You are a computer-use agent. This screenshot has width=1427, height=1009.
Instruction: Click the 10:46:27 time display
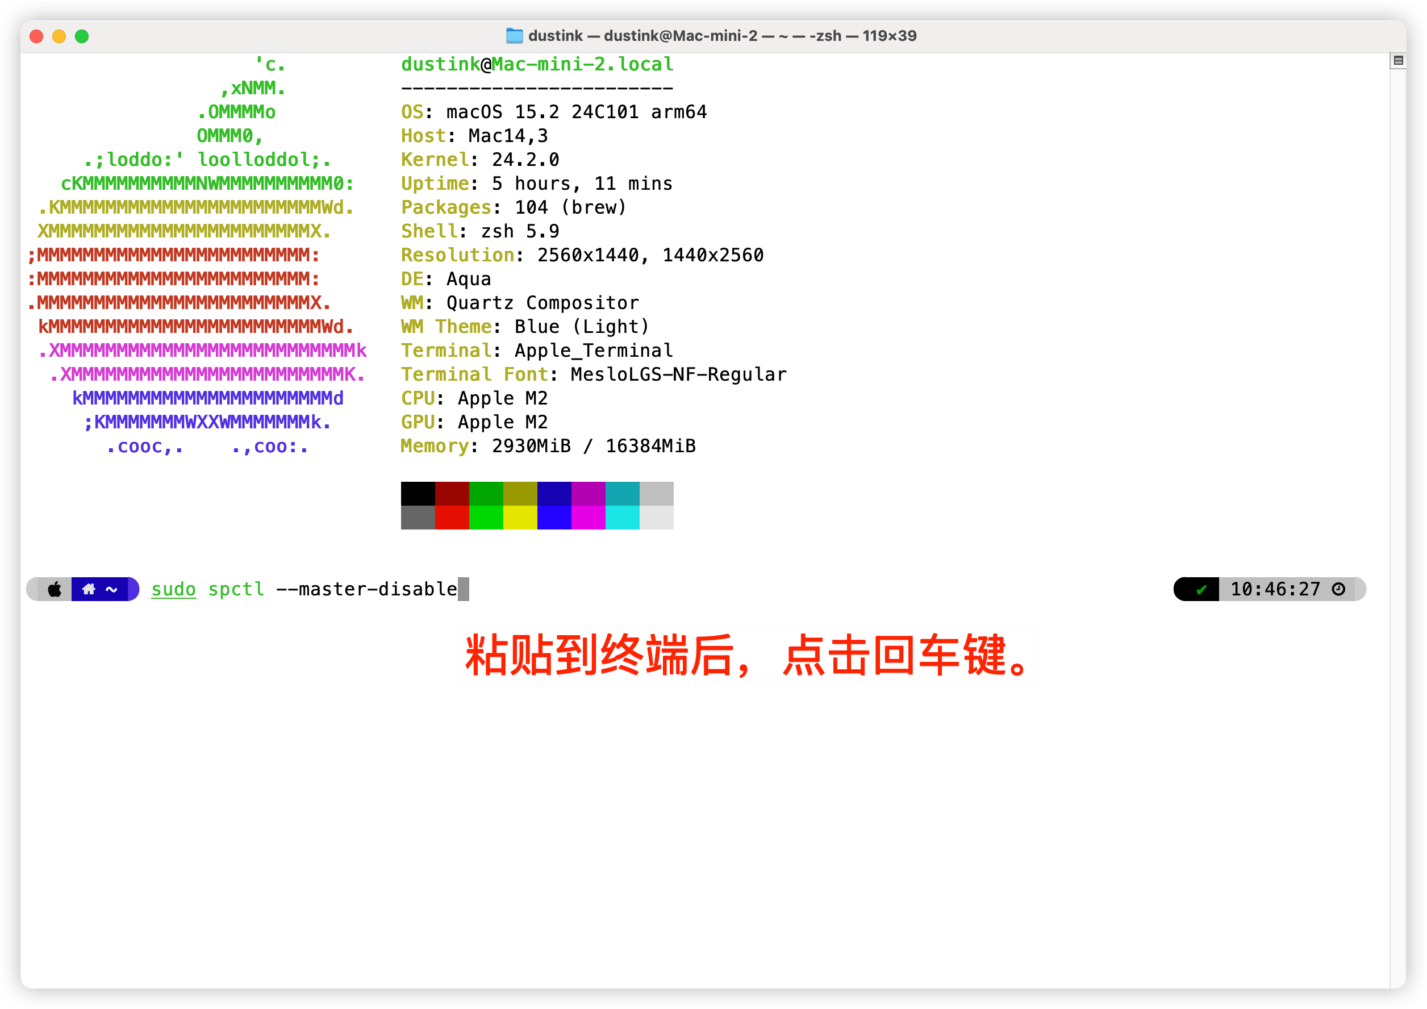(1275, 589)
